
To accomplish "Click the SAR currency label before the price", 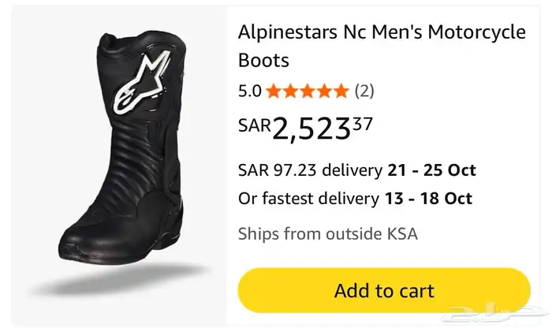I will coord(255,124).
